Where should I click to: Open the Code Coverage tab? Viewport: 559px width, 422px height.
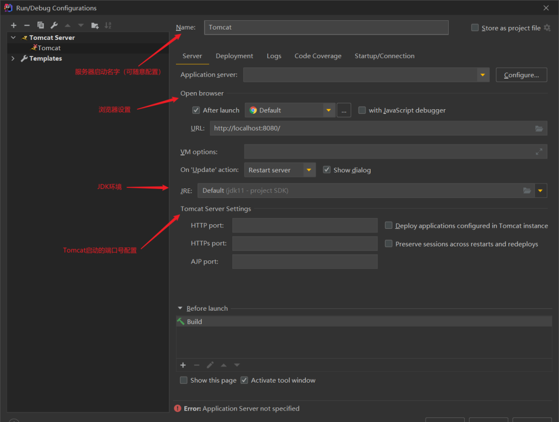tap(318, 56)
